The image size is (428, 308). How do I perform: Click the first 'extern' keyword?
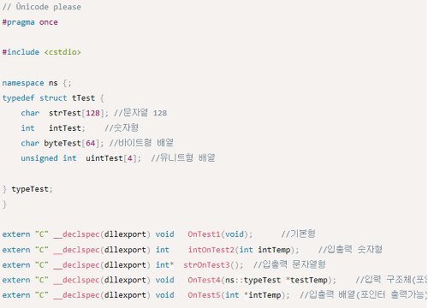click(16, 234)
